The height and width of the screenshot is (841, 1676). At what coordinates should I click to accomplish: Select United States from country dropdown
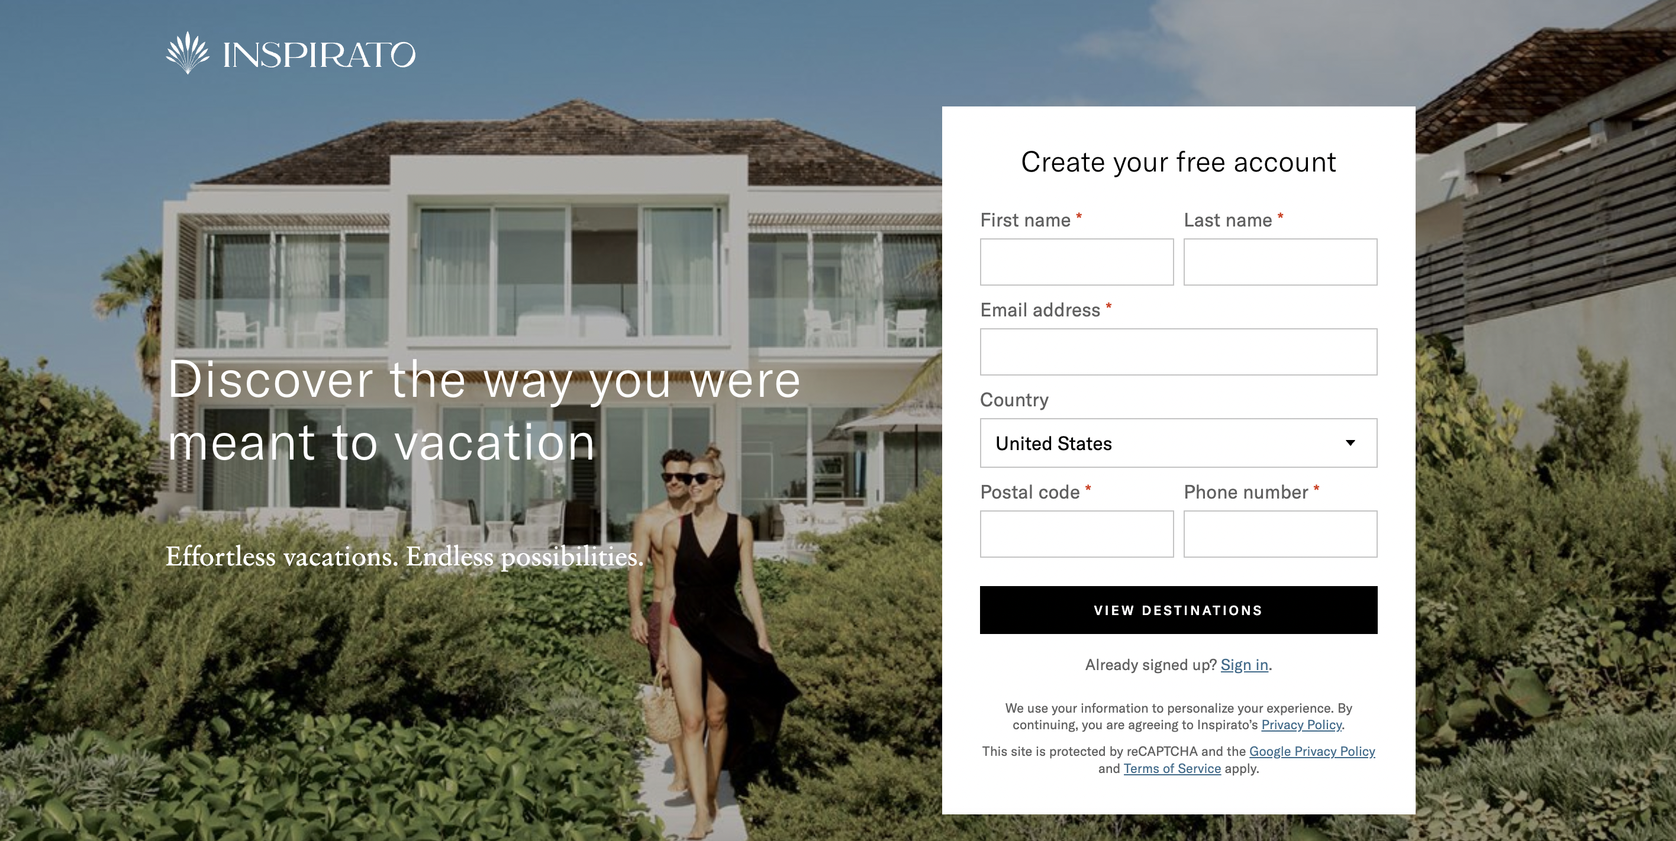1177,442
